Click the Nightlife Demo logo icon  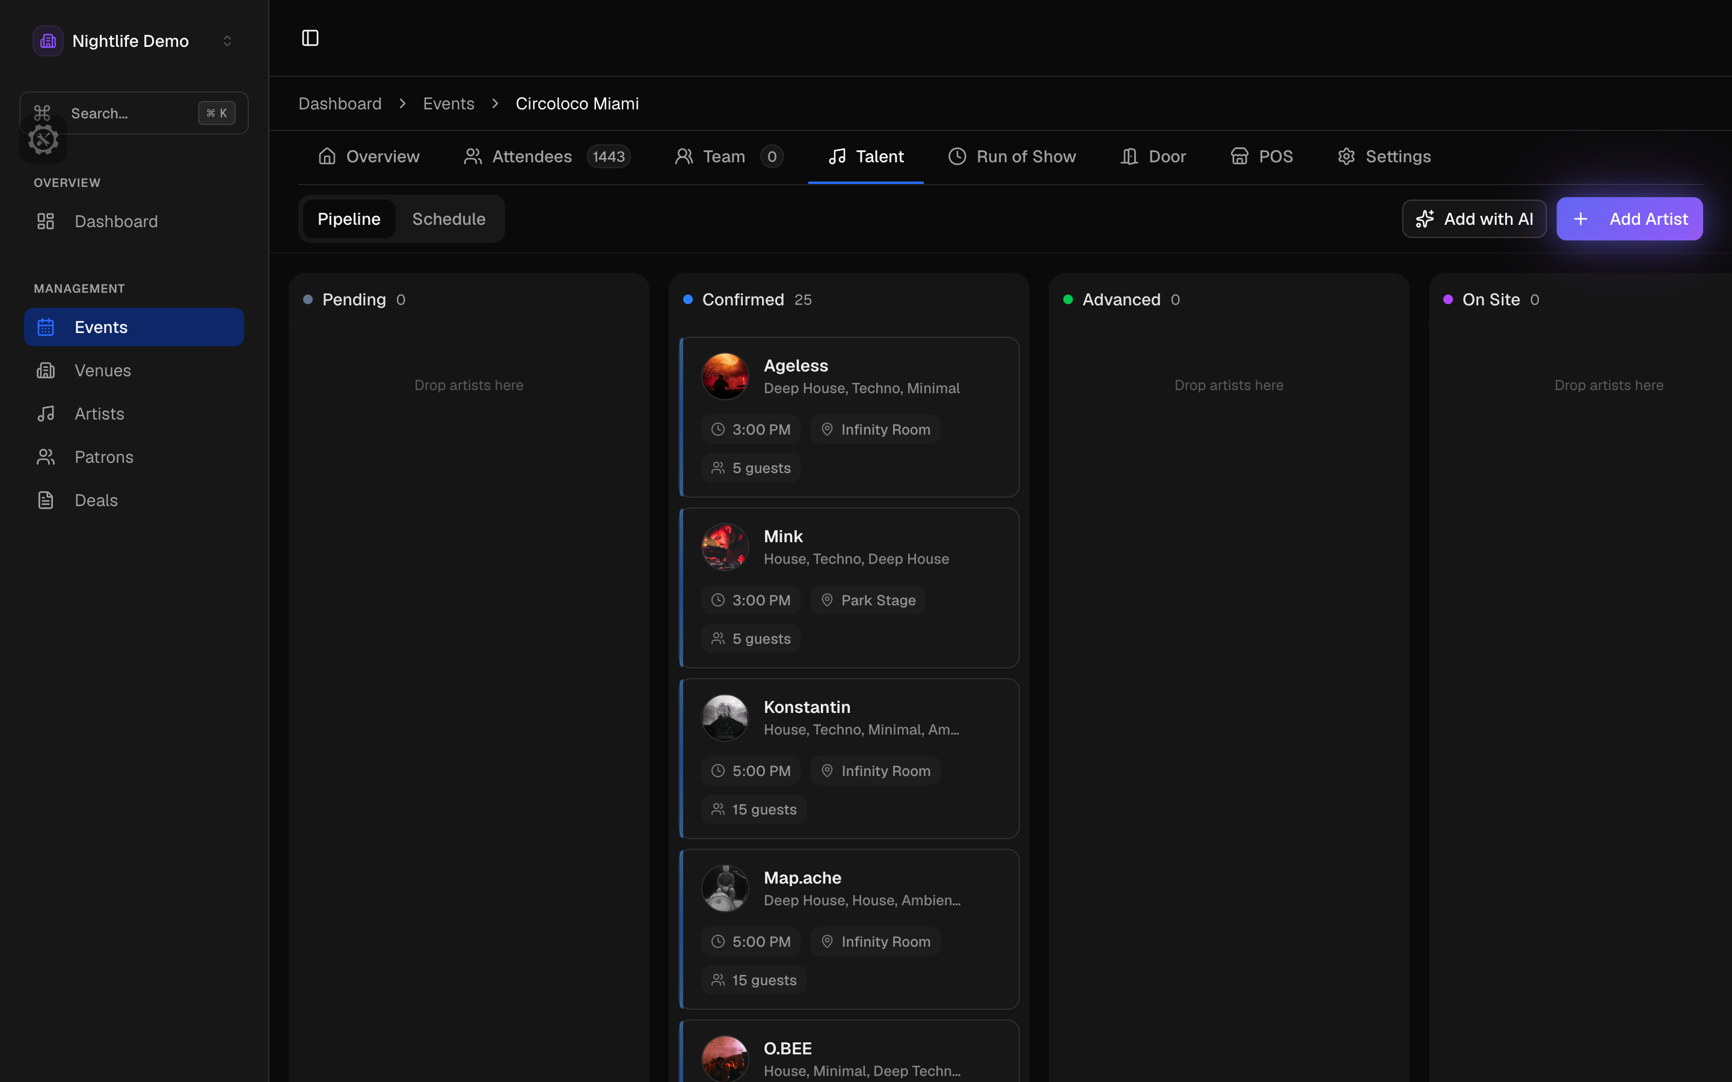point(48,41)
